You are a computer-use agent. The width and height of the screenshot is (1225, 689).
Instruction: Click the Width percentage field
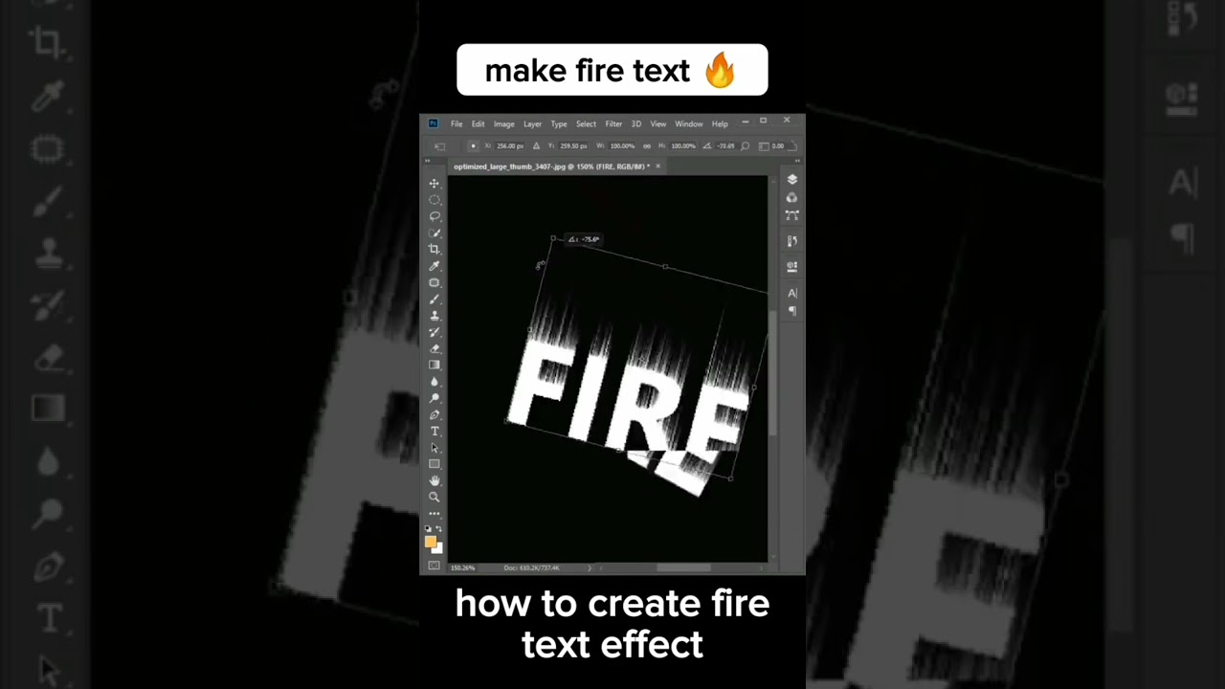pos(622,145)
